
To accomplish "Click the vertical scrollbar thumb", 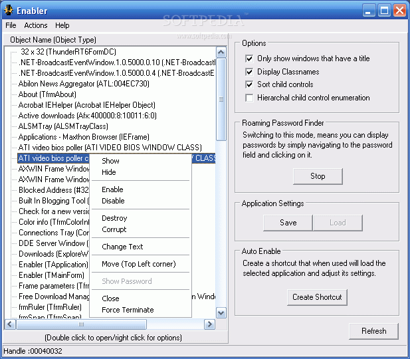I will point(221,100).
